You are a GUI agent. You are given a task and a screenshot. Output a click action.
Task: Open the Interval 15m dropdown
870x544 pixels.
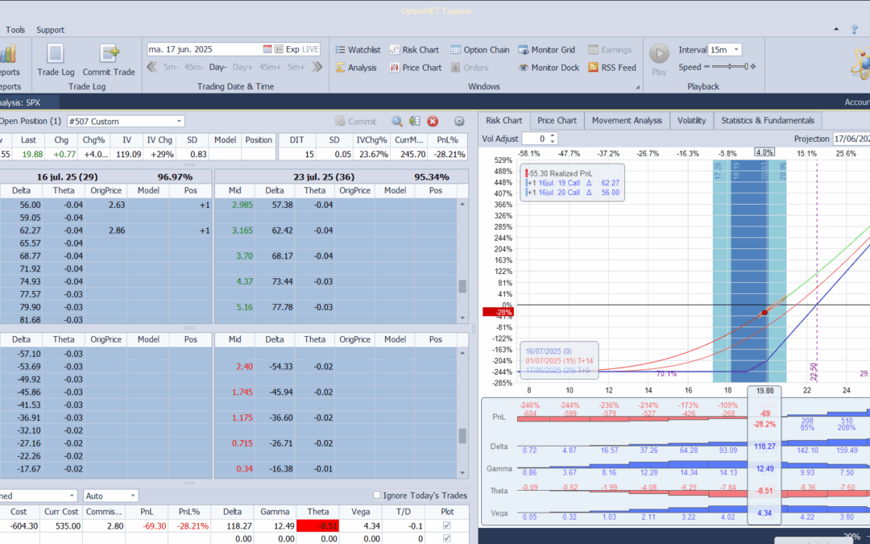point(736,49)
